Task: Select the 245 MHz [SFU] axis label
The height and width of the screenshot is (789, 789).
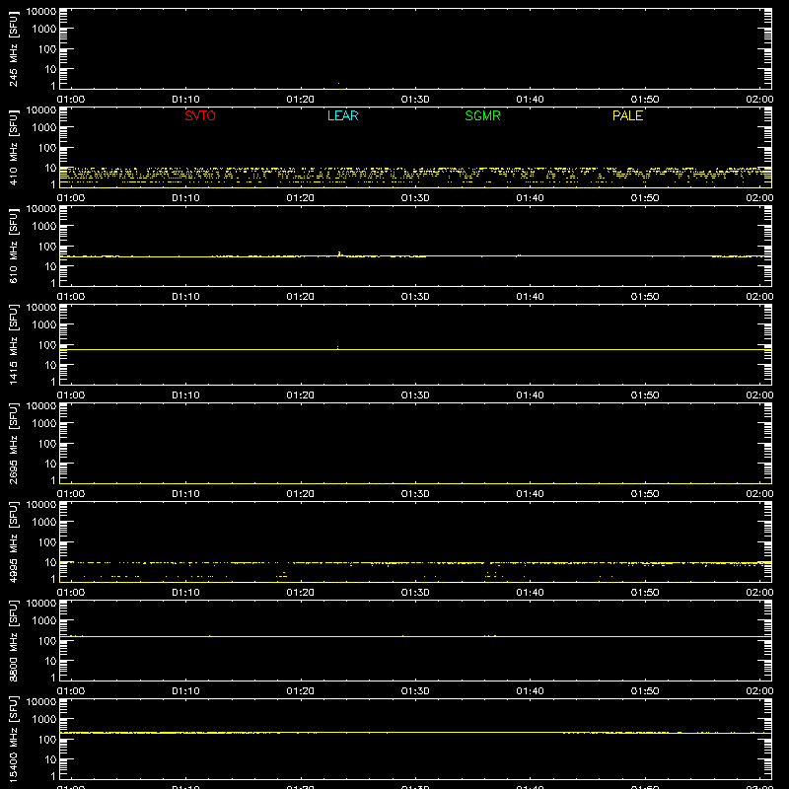Action: 13,48
